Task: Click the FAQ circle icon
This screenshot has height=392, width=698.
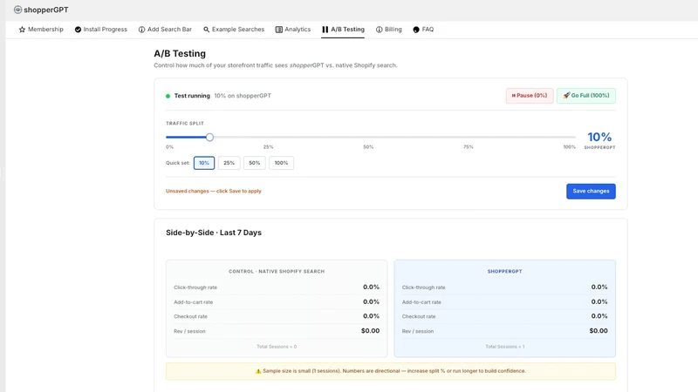Action: point(416,30)
